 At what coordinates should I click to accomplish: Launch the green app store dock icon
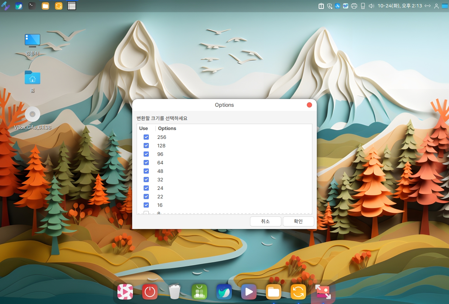[199, 292]
